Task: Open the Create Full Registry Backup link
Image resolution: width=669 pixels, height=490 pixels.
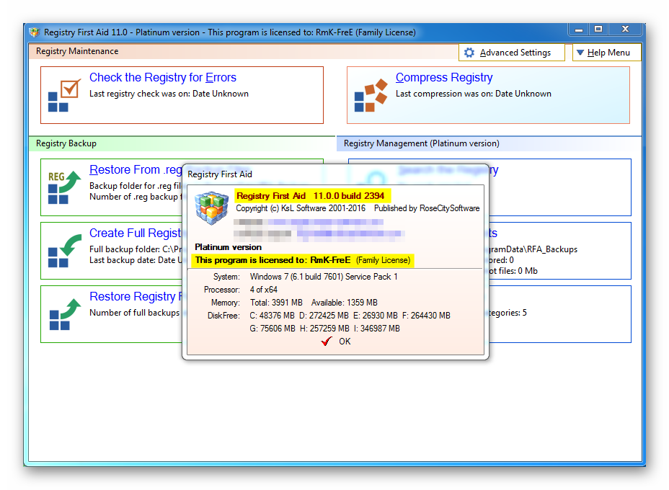Action: (136, 233)
